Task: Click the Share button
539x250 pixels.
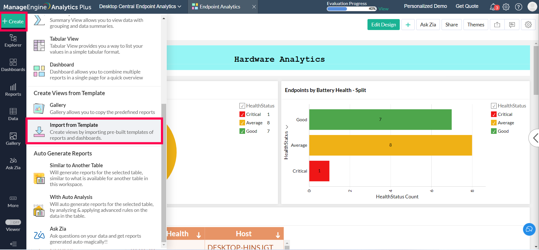Action: [x=451, y=25]
